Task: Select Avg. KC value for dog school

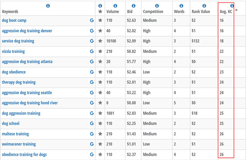Action: point(221,124)
